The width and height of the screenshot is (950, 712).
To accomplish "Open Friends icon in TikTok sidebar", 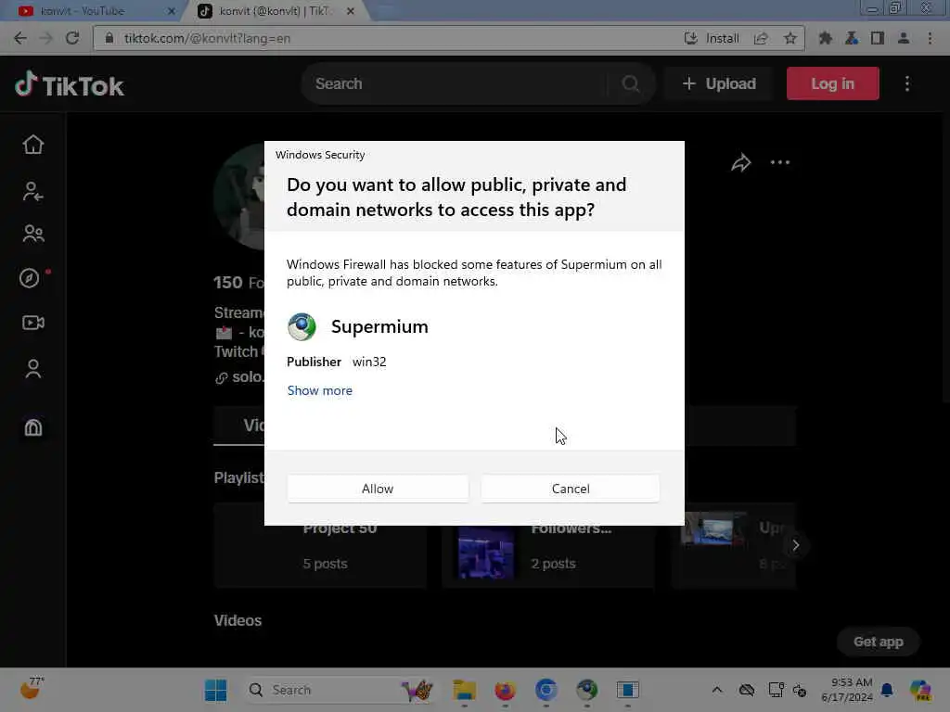I will (33, 234).
